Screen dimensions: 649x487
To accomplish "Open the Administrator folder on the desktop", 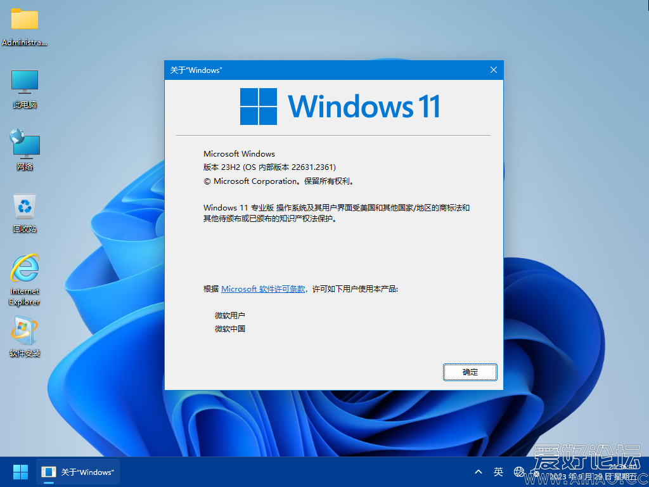I will point(24,22).
